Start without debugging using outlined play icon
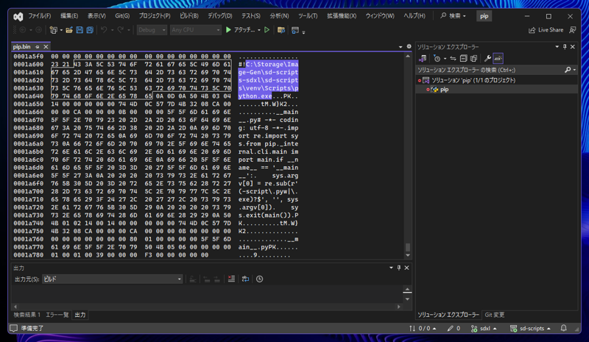Viewport: 589px width, 342px height. point(267,29)
